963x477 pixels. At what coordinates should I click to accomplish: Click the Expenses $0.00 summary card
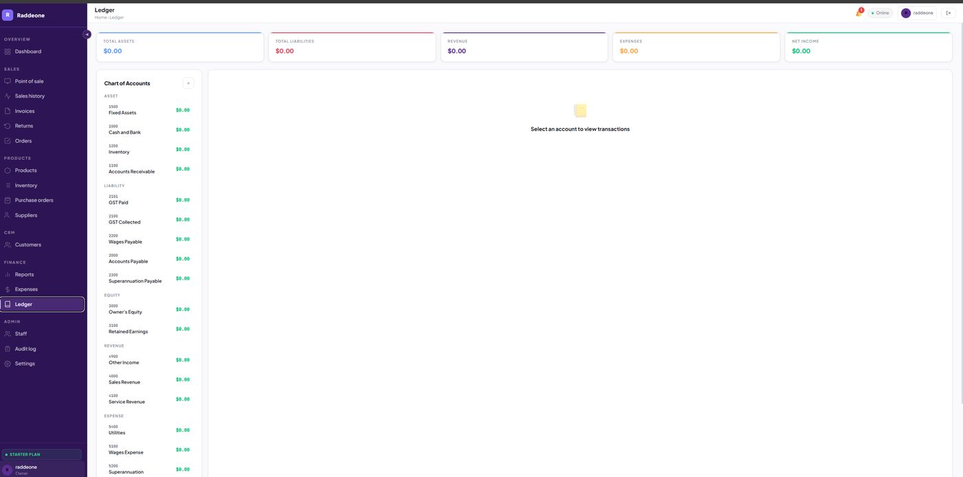[x=696, y=47]
